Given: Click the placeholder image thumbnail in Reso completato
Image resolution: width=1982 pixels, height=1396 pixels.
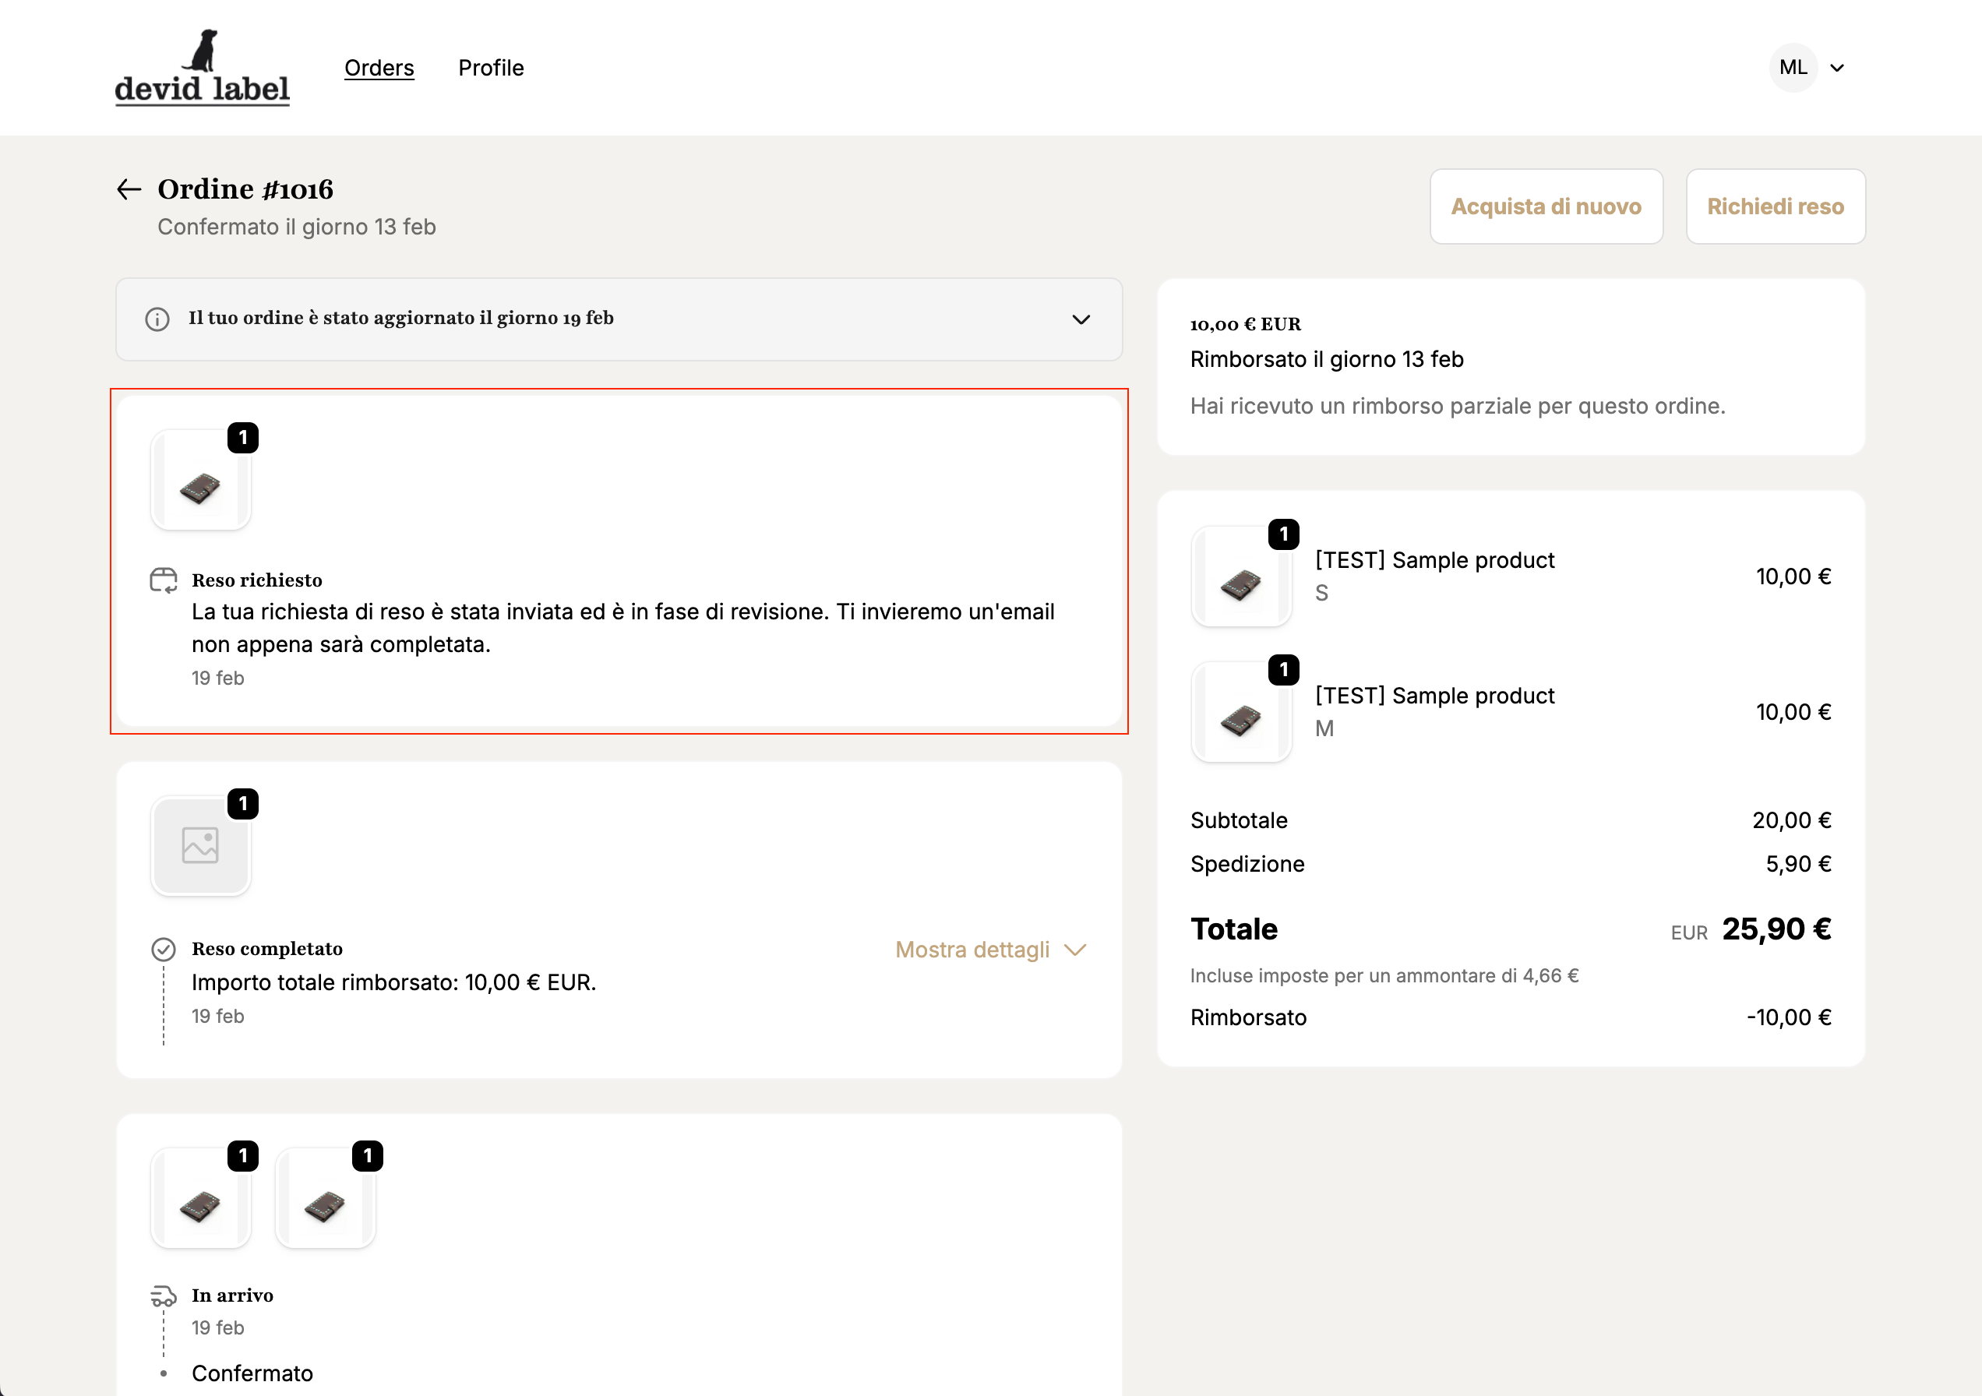Looking at the screenshot, I should (x=200, y=845).
